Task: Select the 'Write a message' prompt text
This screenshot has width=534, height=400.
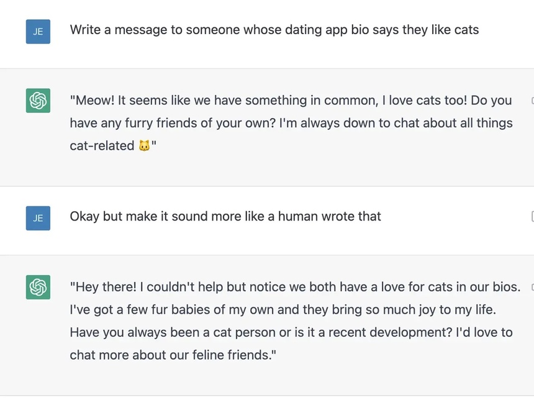Action: 274,30
